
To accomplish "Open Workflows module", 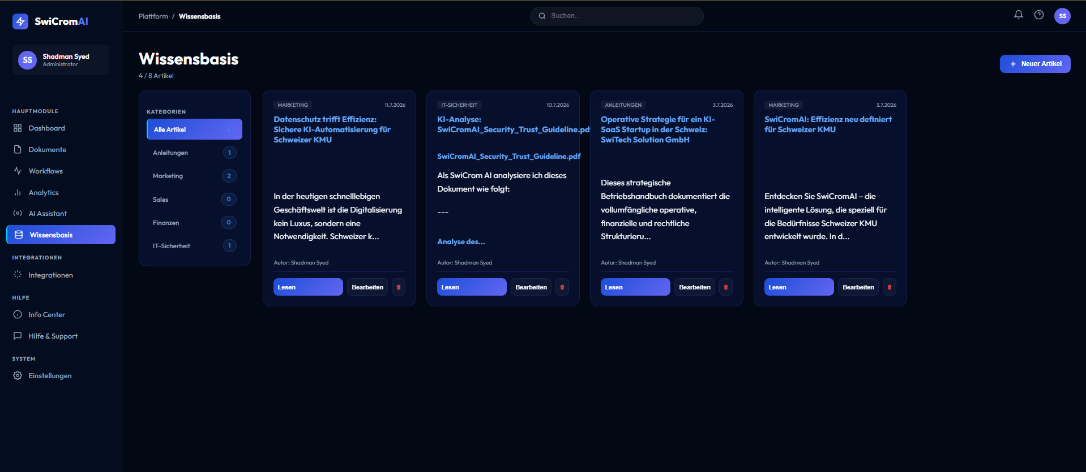I will click(61, 171).
